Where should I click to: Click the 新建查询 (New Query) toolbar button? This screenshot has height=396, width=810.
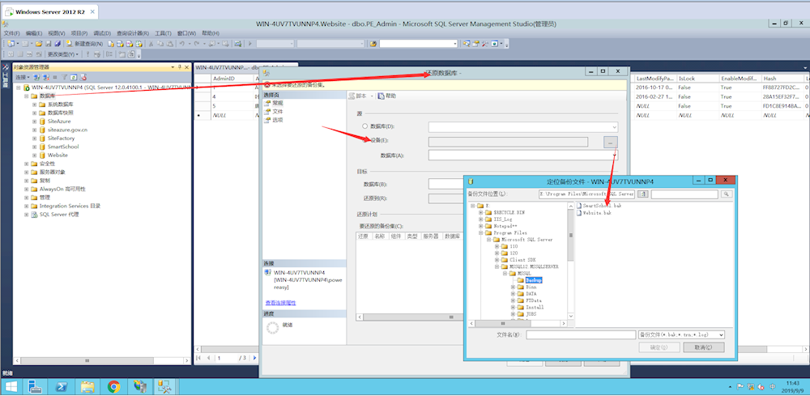(x=83, y=43)
